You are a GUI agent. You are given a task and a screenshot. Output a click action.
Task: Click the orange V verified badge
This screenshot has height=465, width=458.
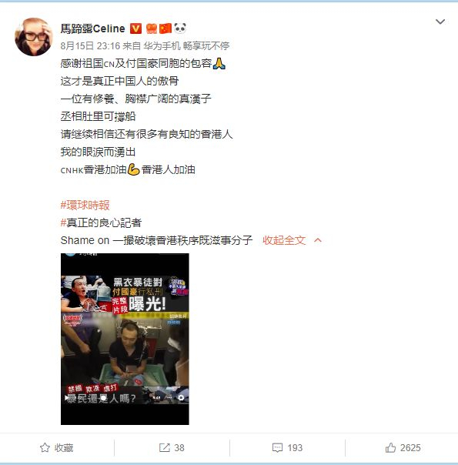coord(135,28)
